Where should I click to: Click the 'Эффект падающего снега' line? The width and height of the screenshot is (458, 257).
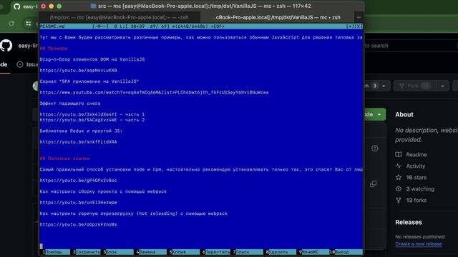coord(70,104)
